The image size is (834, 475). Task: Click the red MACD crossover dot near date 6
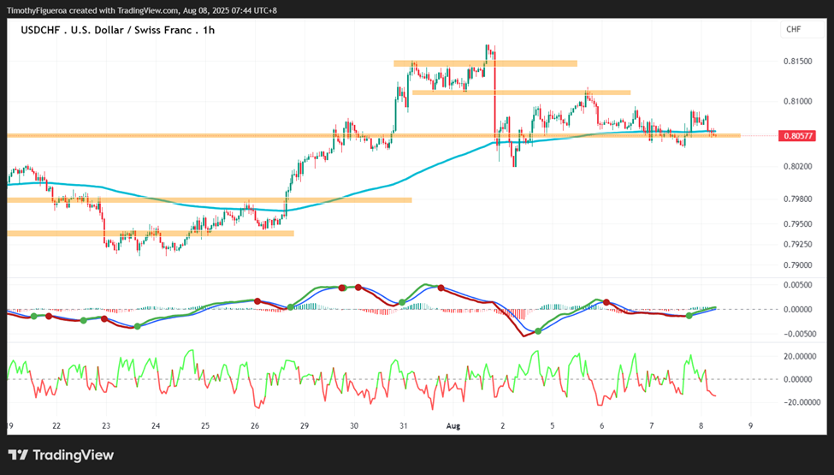click(606, 302)
